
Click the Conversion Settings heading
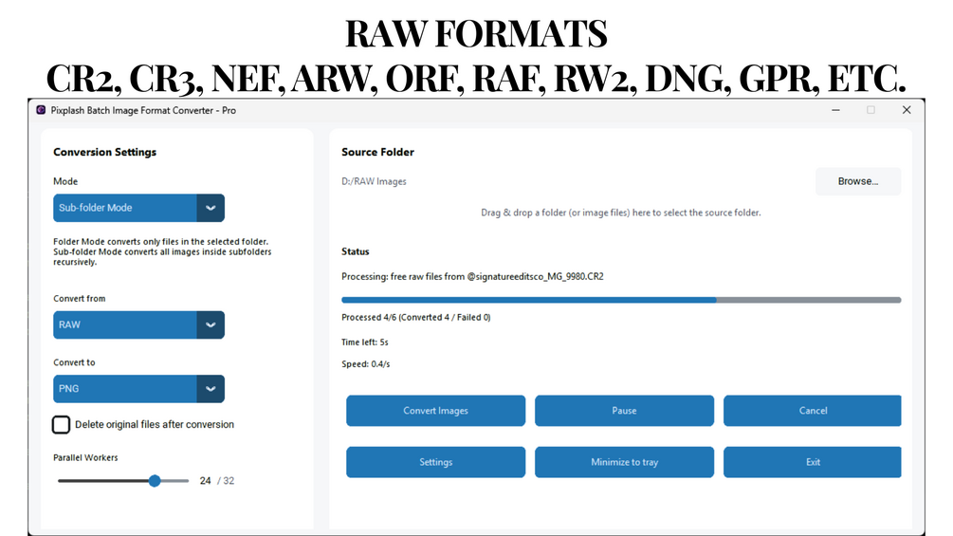click(104, 152)
